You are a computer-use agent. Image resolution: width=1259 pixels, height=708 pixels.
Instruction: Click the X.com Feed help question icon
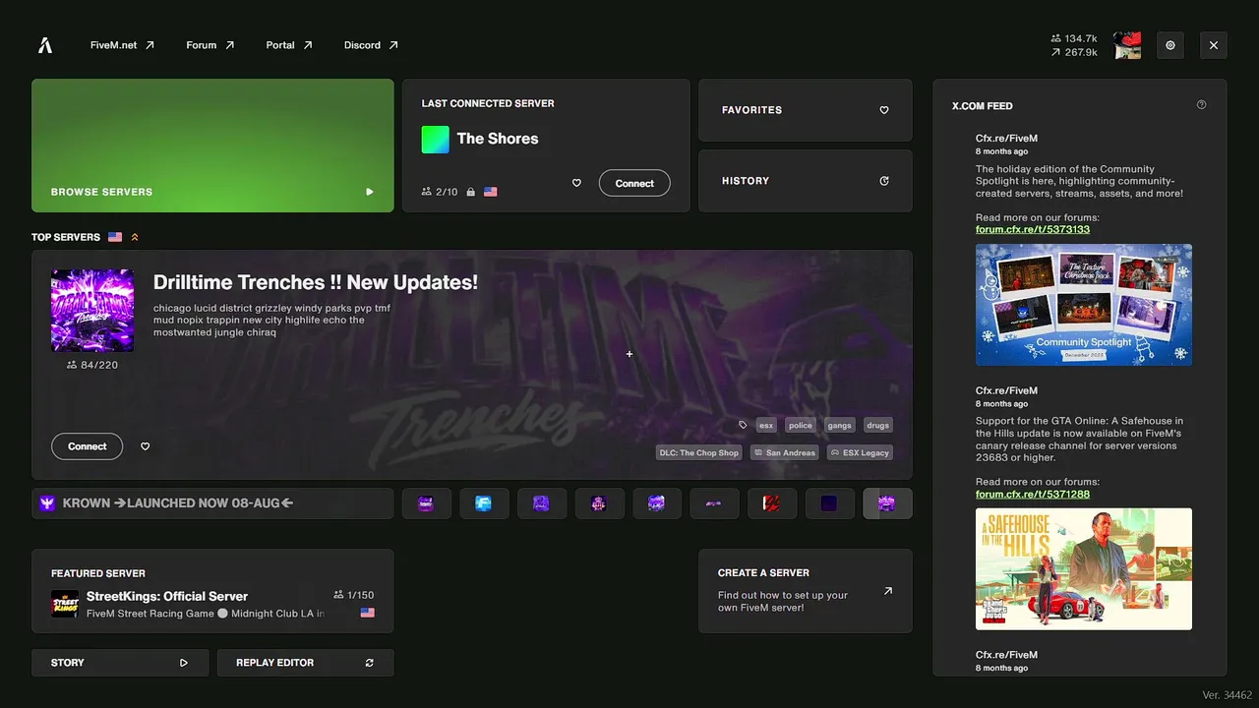(x=1201, y=105)
